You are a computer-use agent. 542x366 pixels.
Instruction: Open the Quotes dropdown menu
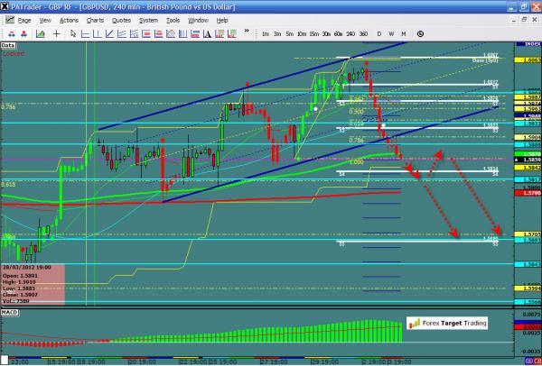(x=121, y=19)
